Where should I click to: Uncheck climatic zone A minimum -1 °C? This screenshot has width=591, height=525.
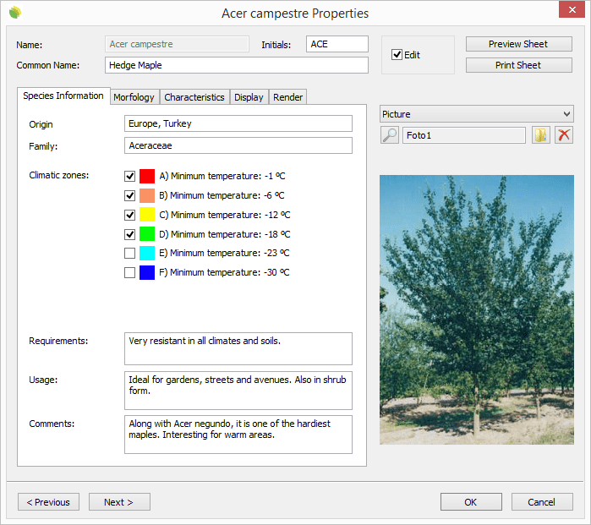[129, 176]
